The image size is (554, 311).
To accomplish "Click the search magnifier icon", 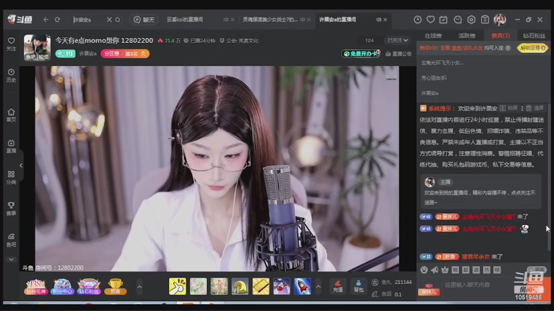I will [x=118, y=20].
